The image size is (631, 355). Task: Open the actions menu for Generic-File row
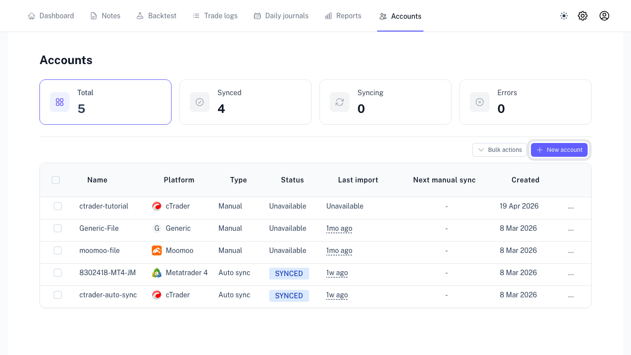[x=571, y=228]
